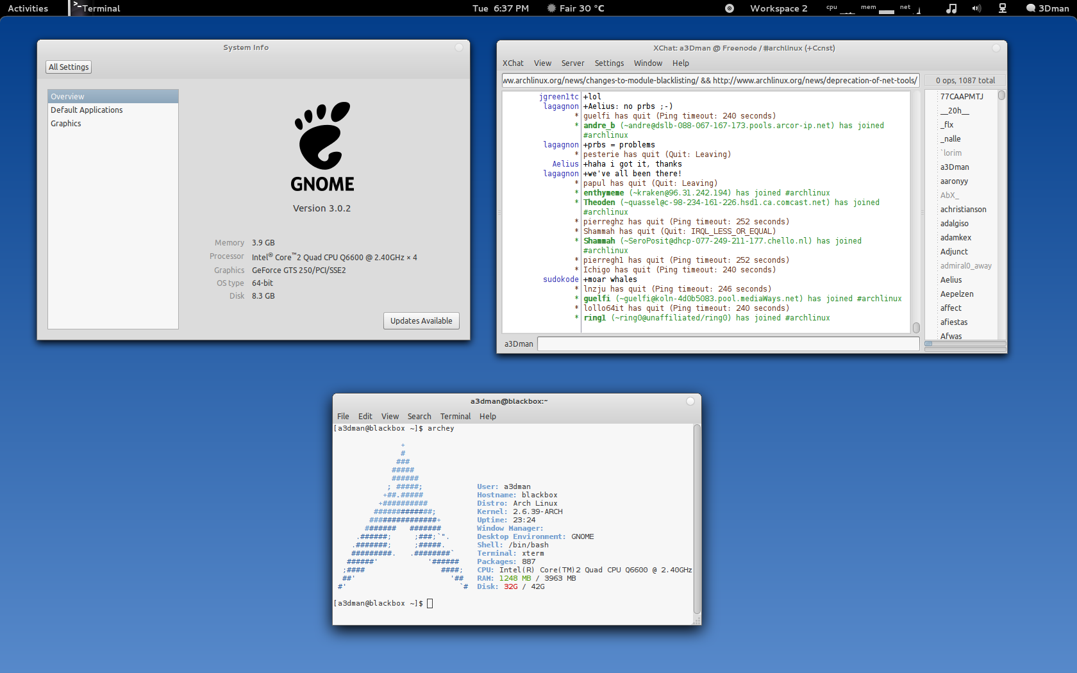Viewport: 1077px width, 673px height.
Task: Click the XChat lag meter bar
Action: [x=965, y=344]
